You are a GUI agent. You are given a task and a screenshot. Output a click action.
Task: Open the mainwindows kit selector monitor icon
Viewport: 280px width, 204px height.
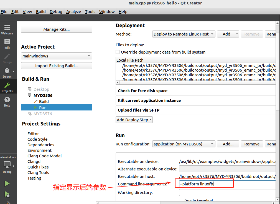click(7, 165)
